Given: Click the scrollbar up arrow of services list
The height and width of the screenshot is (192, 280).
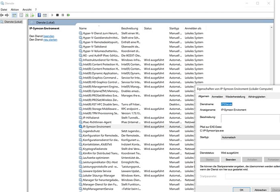Looking at the screenshot, I should pos(271,28).
